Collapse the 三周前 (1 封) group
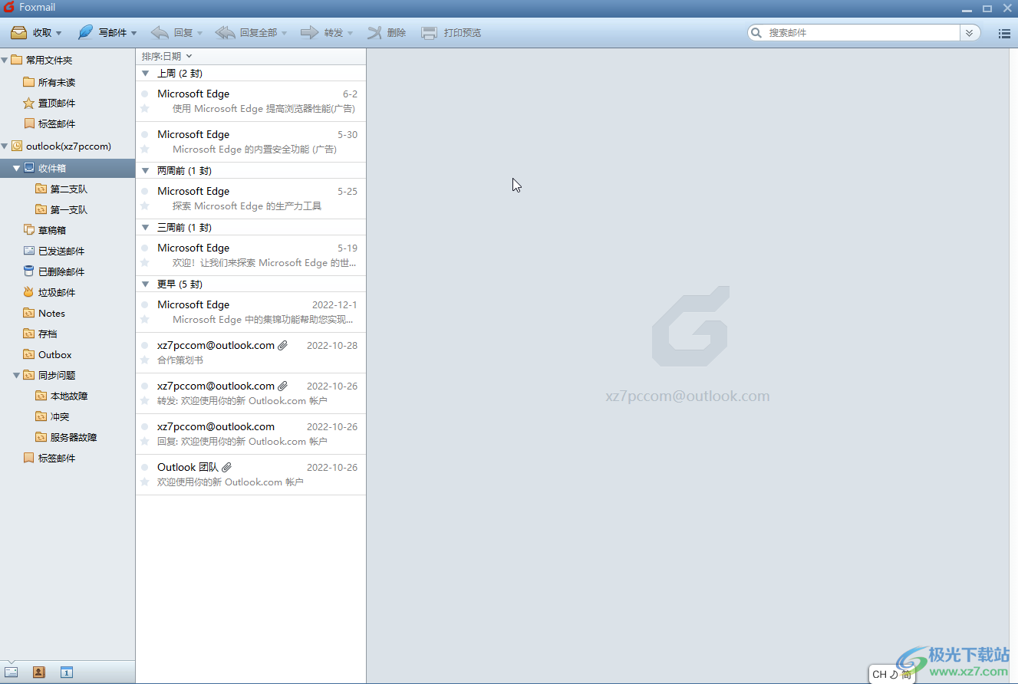The image size is (1018, 684). coord(146,227)
